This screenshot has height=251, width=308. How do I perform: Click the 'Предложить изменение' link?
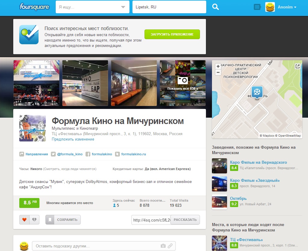pos(73,139)
